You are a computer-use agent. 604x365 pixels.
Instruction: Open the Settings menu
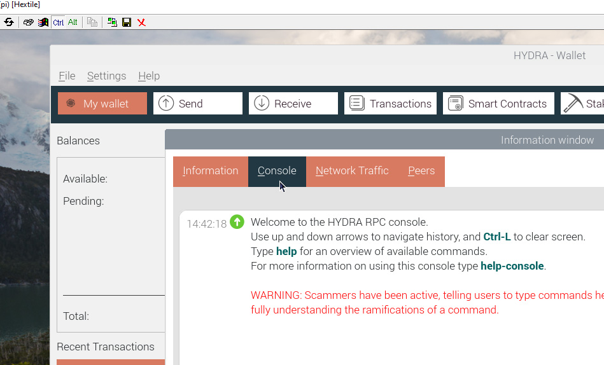pyautogui.click(x=106, y=76)
